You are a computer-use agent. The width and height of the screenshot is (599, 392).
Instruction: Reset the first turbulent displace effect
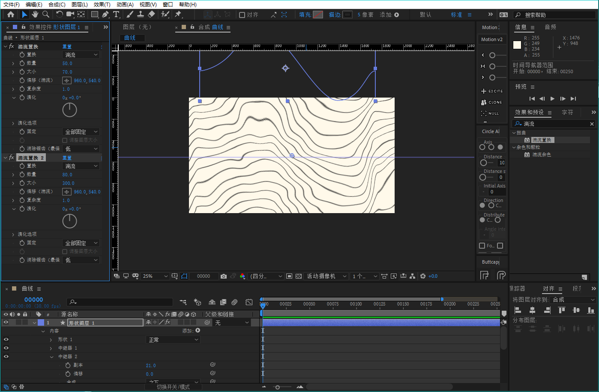point(67,46)
